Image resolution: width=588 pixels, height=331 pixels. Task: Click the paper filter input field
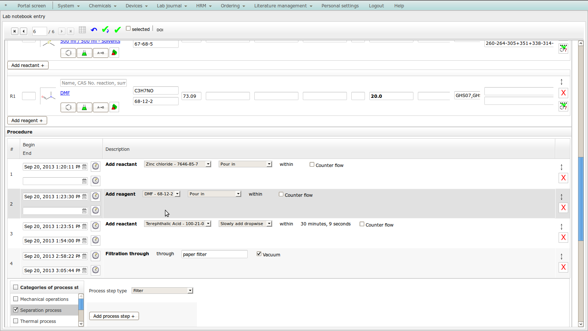click(214, 255)
